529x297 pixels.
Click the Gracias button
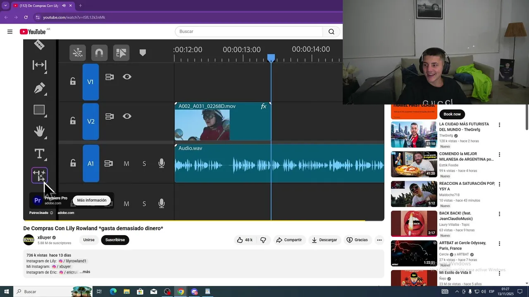point(357,240)
